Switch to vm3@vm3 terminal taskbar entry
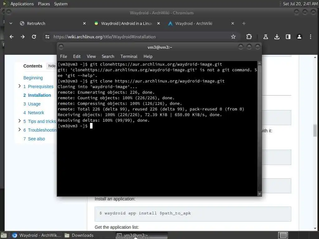The image size is (319, 239). [142, 236]
